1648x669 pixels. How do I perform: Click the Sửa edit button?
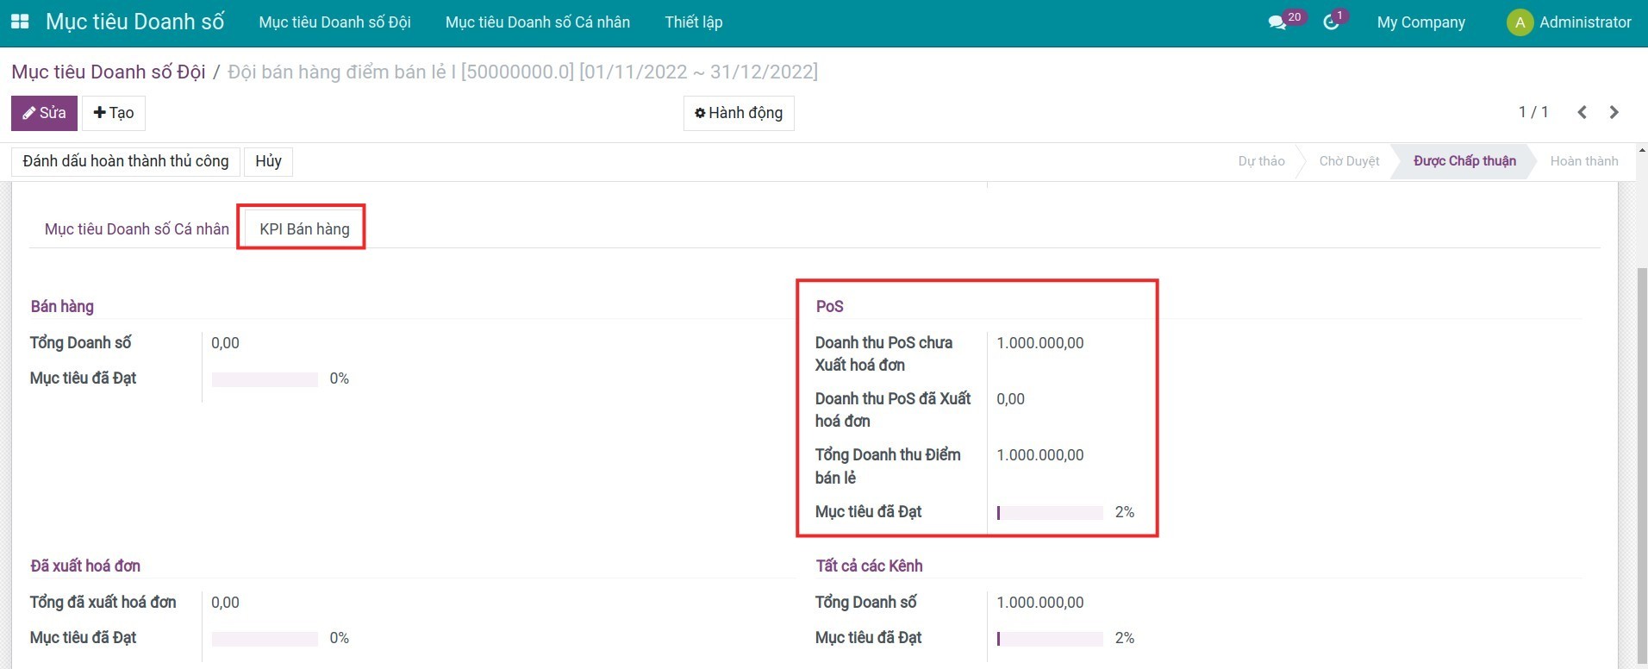coord(44,113)
